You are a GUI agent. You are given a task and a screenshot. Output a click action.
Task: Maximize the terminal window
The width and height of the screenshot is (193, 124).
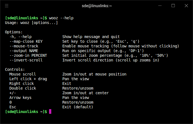pyautogui.click(x=173, y=6)
